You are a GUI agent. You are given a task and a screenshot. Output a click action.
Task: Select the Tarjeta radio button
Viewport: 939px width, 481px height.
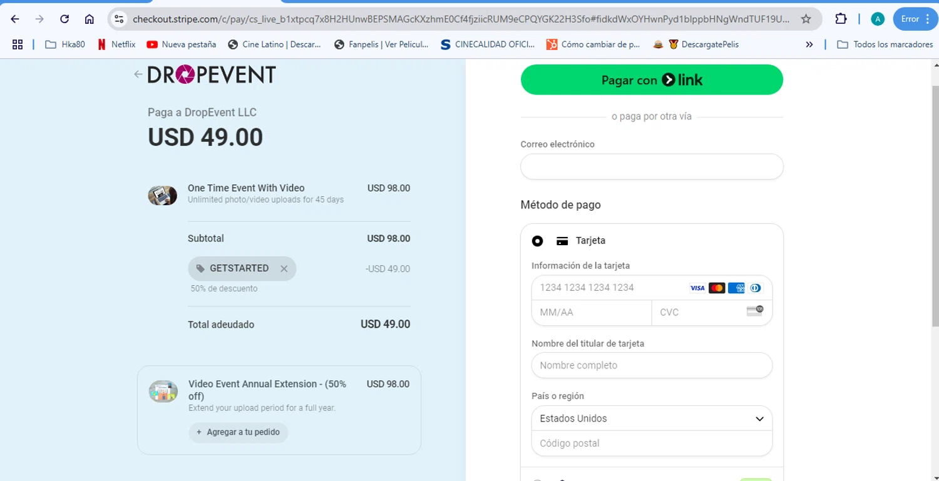point(537,241)
